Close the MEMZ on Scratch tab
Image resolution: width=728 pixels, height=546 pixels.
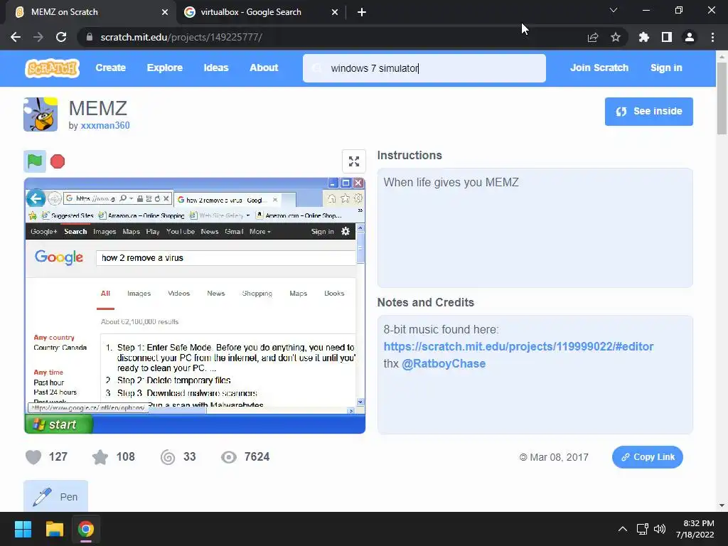(165, 12)
